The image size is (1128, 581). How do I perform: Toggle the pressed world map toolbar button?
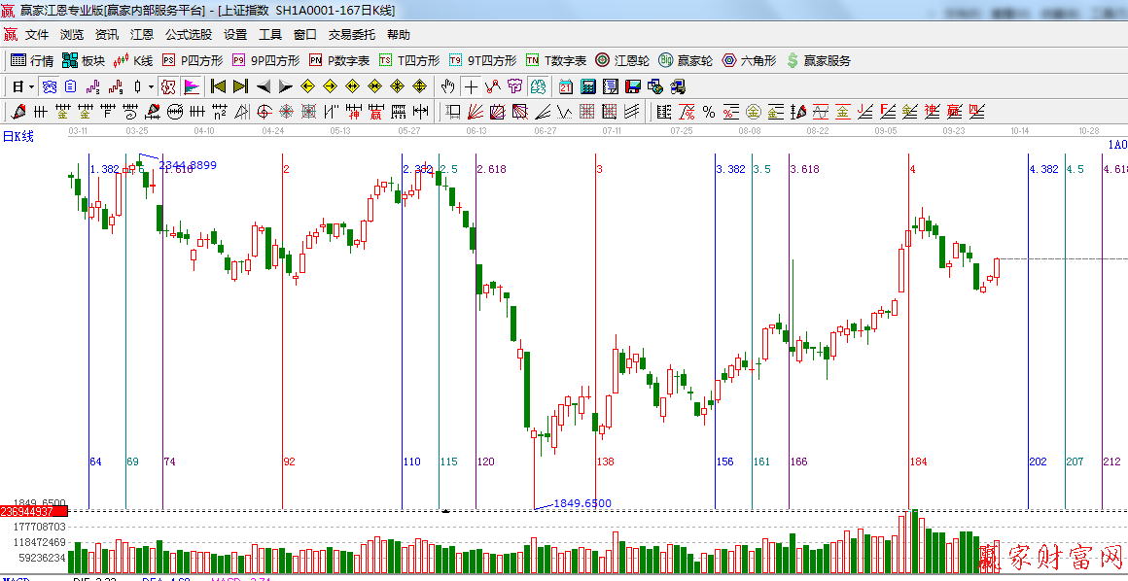[538, 86]
